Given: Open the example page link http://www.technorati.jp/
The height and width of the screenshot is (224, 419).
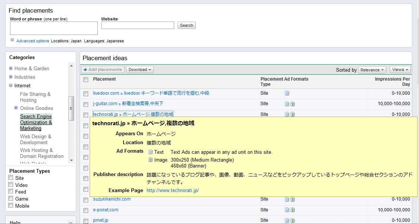Looking at the screenshot, I should 173,191.
